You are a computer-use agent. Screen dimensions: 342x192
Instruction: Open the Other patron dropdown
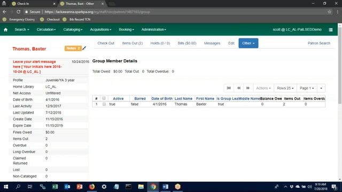(x=248, y=43)
